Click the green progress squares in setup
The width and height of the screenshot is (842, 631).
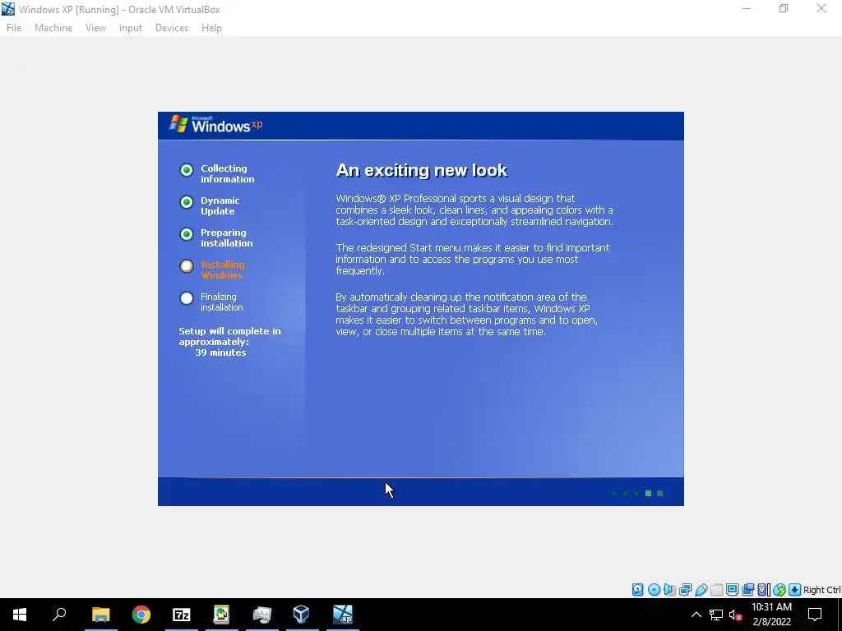pyautogui.click(x=638, y=493)
